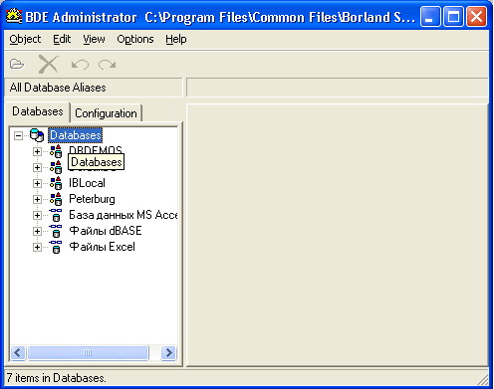Select the Databases root tree item
This screenshot has width=494, height=389.
click(76, 135)
